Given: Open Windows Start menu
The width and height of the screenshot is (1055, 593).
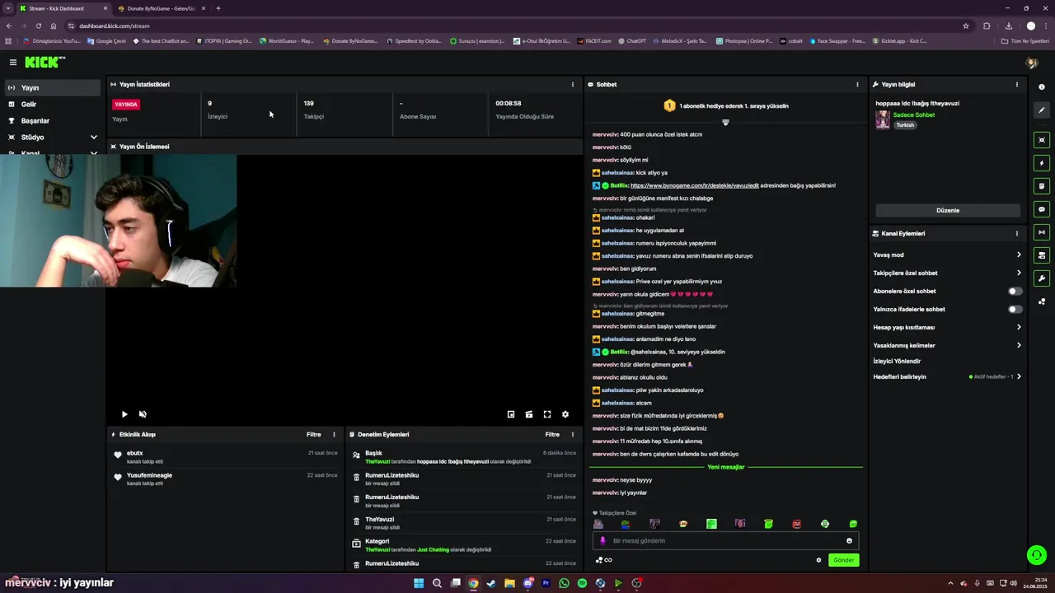Looking at the screenshot, I should coord(419,583).
